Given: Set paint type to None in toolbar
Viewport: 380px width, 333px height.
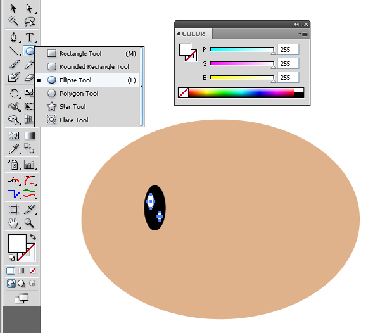Looking at the screenshot, I should [33, 271].
